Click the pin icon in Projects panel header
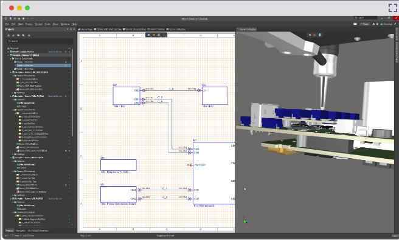Screen dimensions: 399x240 [x=71, y=30]
